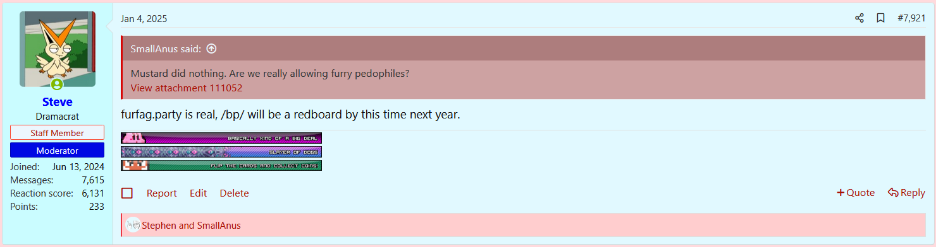The image size is (936, 247).
Task: Show who reacted: Stephen and SmallAnus
Action: pos(191,225)
